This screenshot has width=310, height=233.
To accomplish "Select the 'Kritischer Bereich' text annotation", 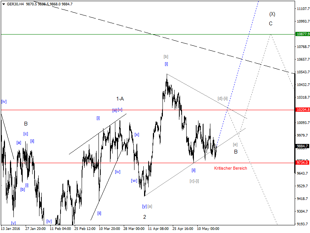I will click(230, 168).
